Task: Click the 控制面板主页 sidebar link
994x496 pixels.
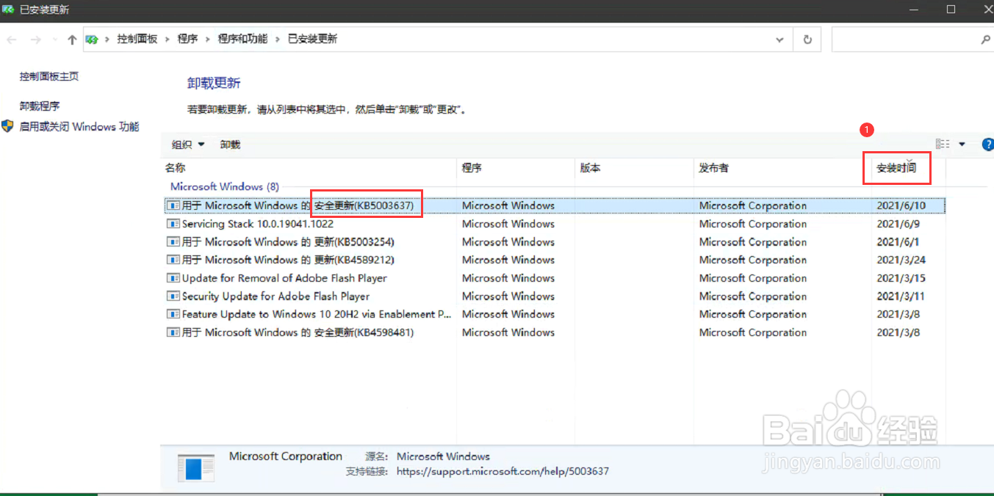Action: click(x=46, y=76)
